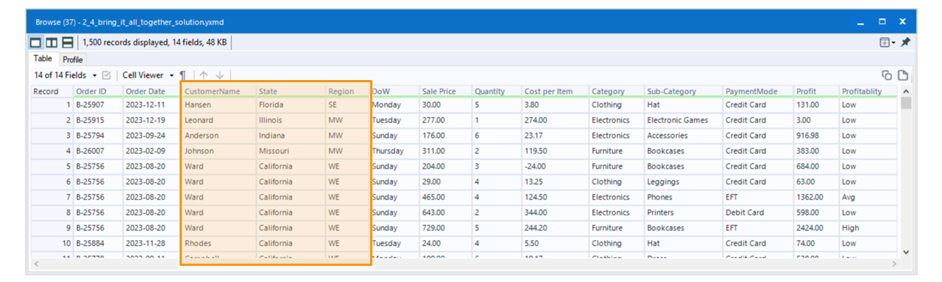Open the new window dropdown icon
Viewport: 942px width, 282px height.
(888, 43)
